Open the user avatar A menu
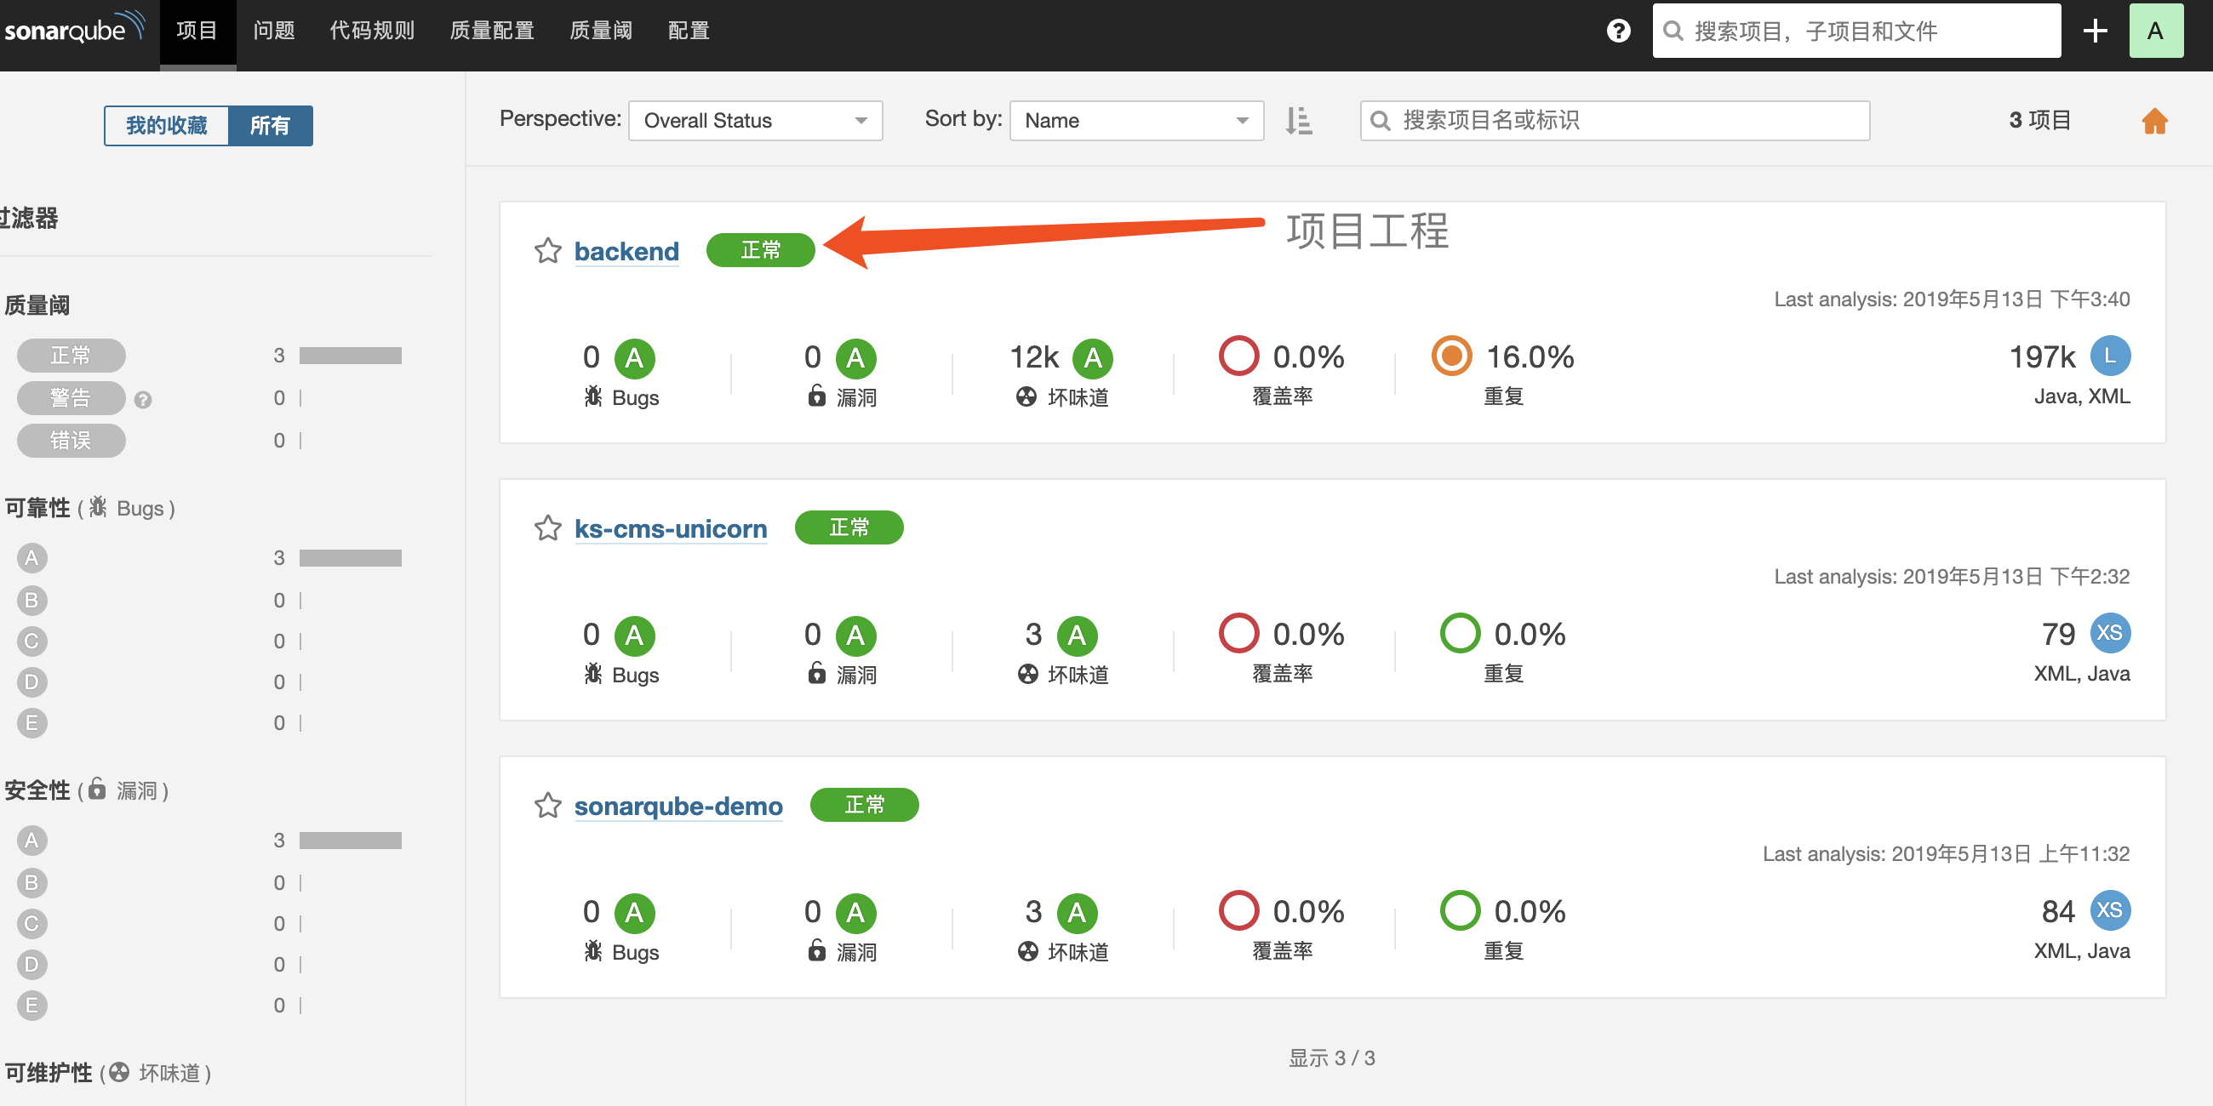This screenshot has height=1106, width=2213. [x=2154, y=31]
